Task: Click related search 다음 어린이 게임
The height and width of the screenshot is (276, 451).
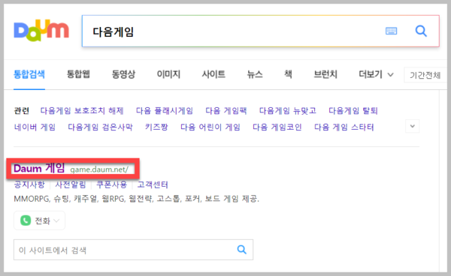Action: (210, 127)
